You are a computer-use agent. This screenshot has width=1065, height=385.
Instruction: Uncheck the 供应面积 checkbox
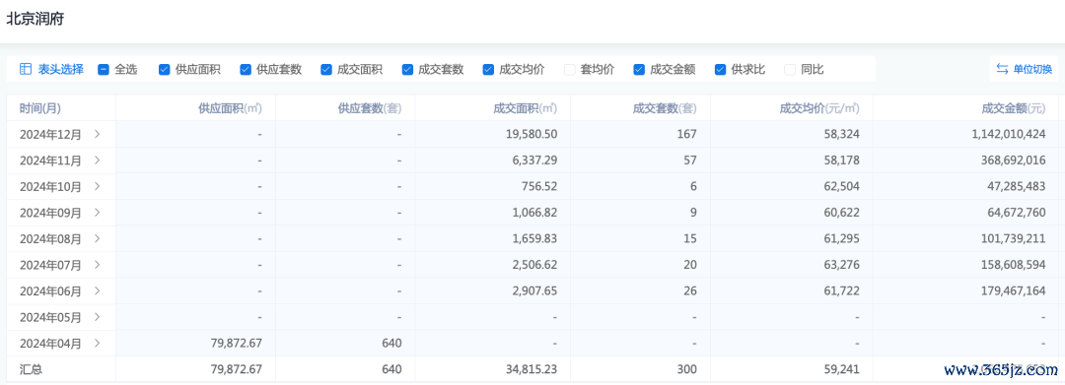click(x=164, y=69)
